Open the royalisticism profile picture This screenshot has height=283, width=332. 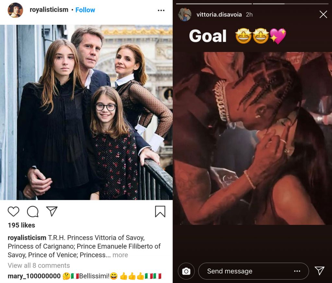15,10
